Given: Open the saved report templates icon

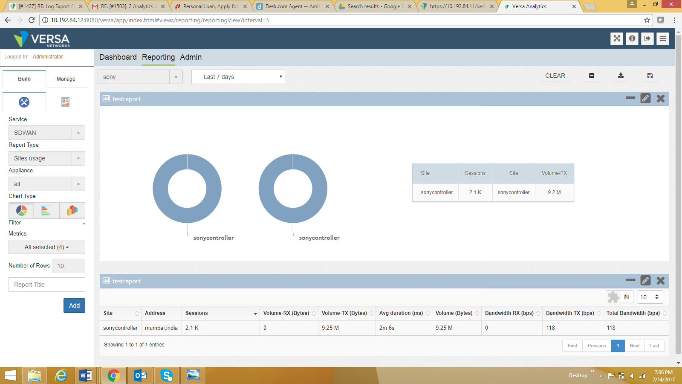Looking at the screenshot, I should 65,102.
